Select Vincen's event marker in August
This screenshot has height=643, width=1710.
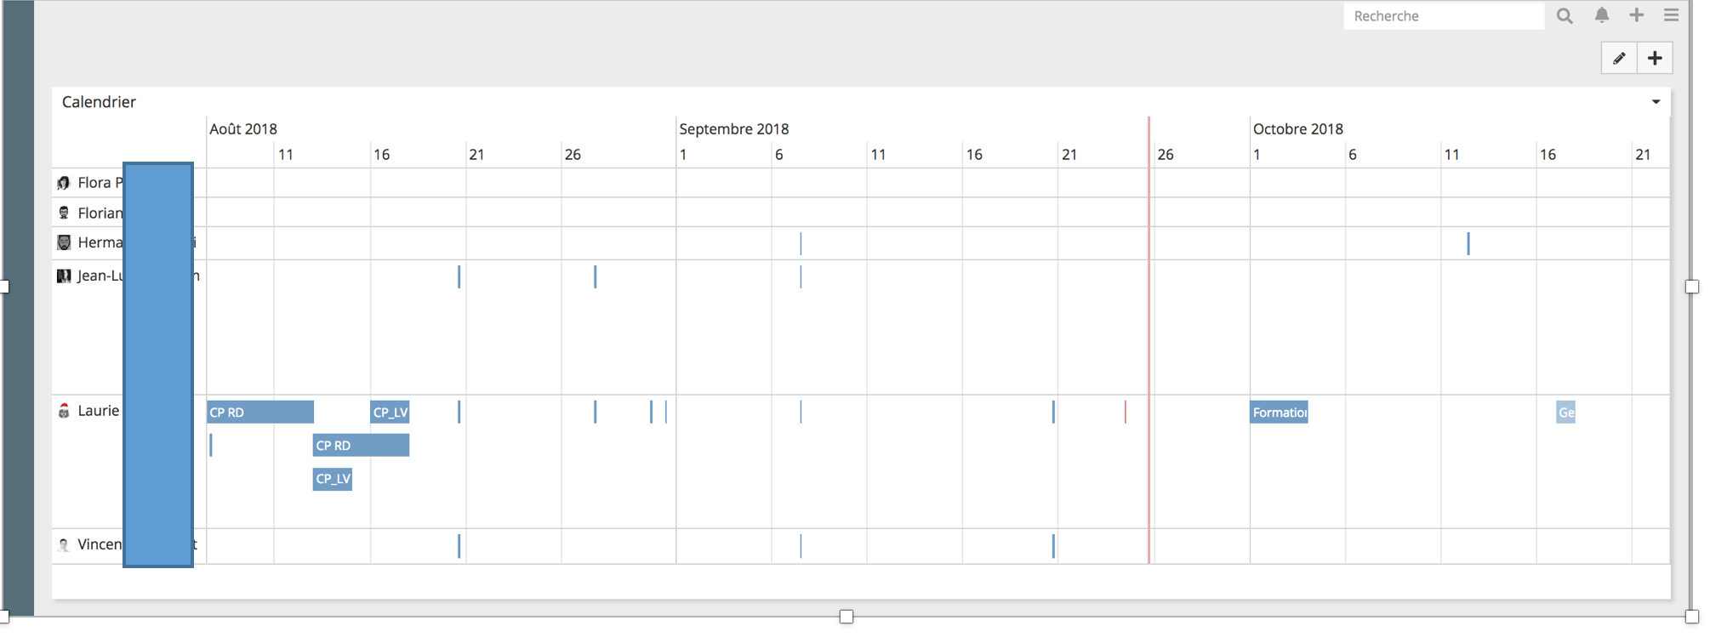coord(459,546)
